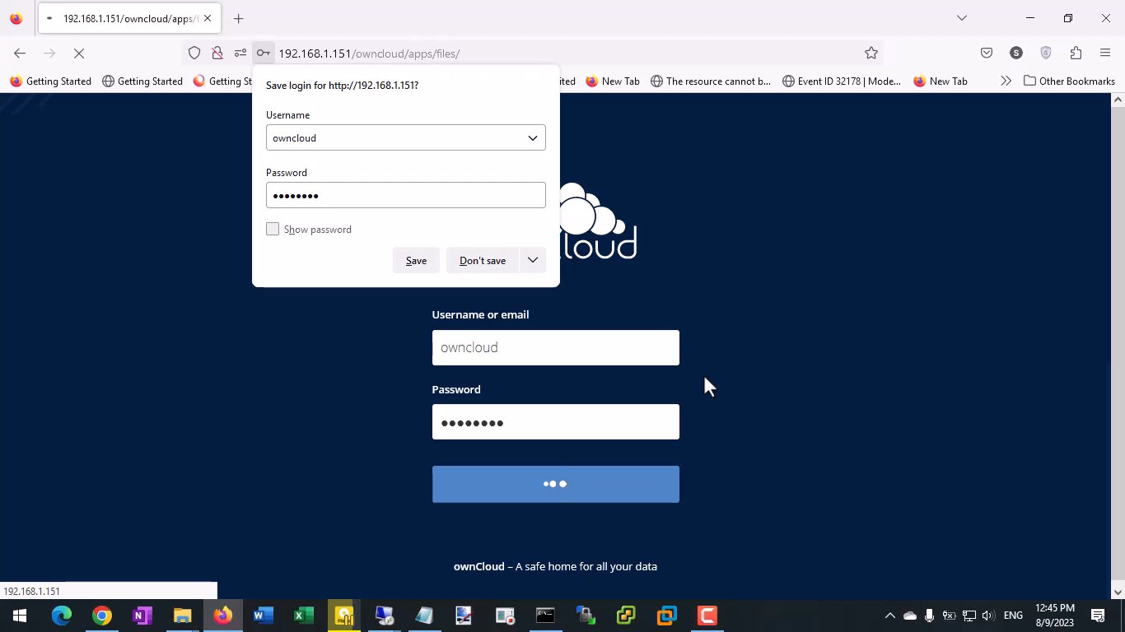Open File Explorer from taskbar

(183, 616)
